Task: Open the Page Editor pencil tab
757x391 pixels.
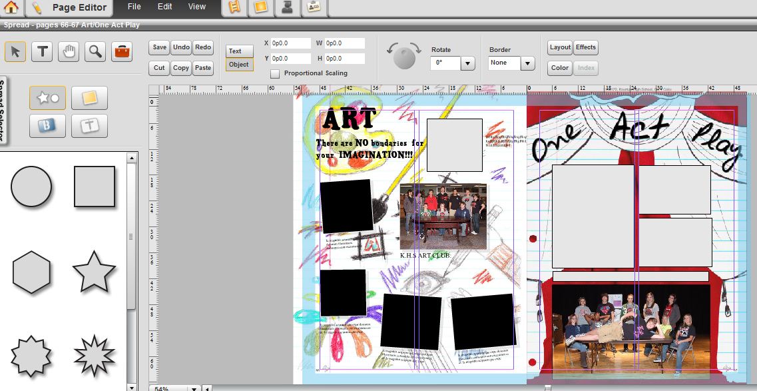Action: (69, 7)
